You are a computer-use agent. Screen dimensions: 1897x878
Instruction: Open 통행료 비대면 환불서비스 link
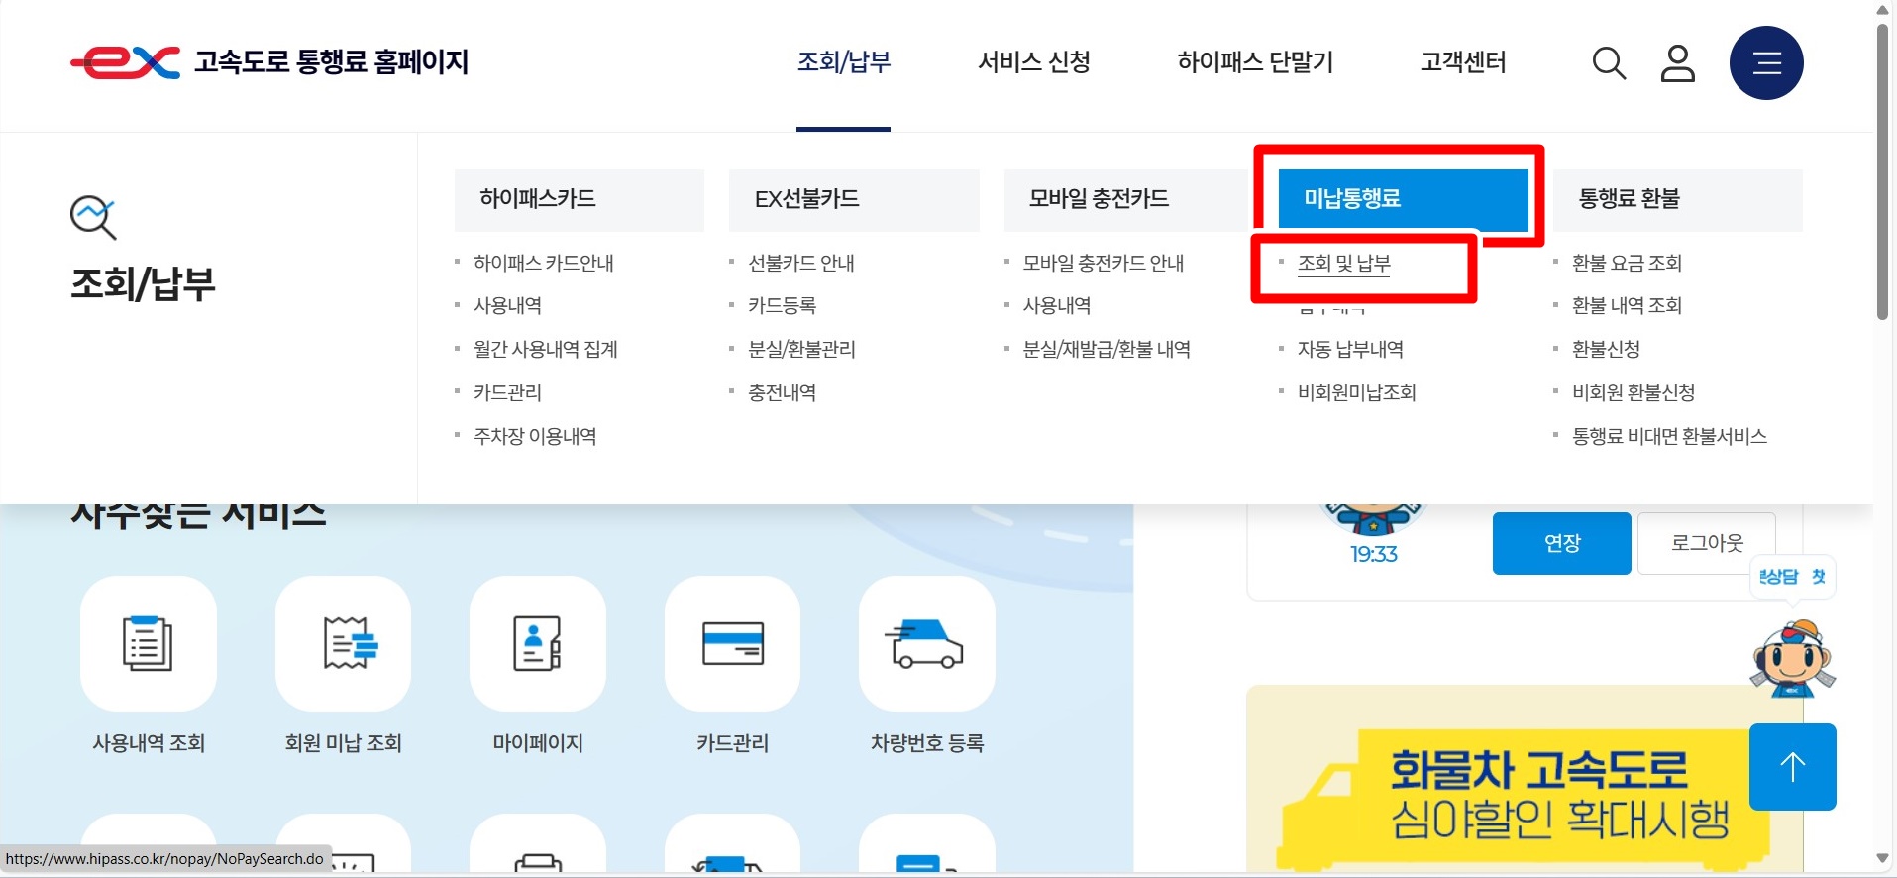pos(1669,437)
